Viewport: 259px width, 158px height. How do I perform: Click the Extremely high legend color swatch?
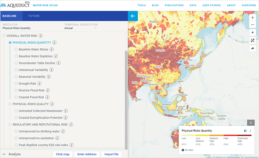pyautogui.click(x=244, y=136)
